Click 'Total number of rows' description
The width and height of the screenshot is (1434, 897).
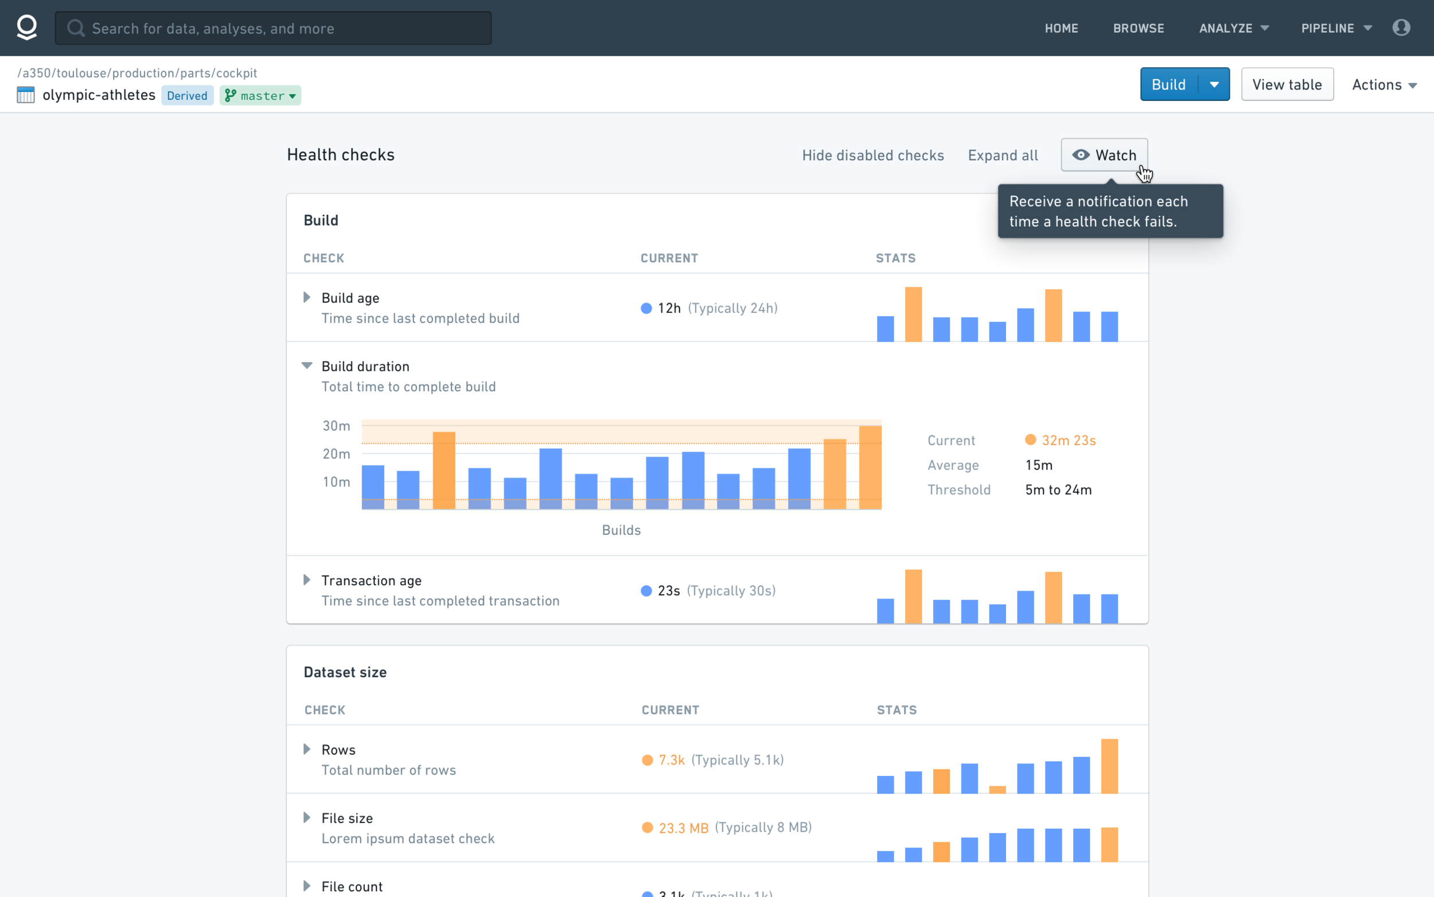click(389, 770)
